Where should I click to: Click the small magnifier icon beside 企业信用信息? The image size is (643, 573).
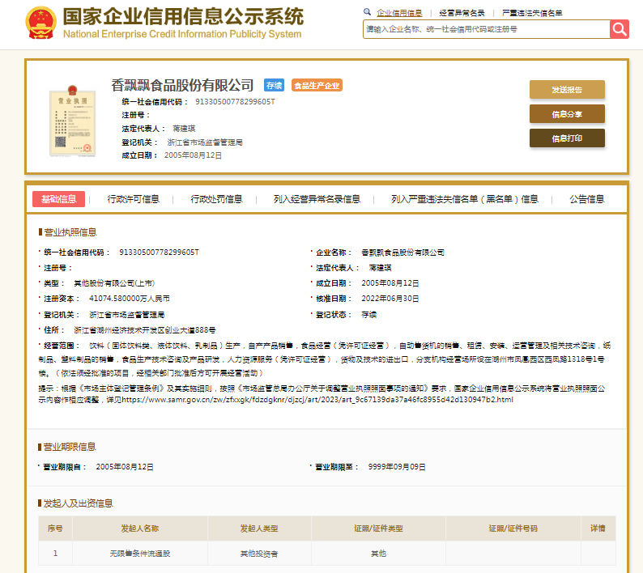[x=368, y=13]
